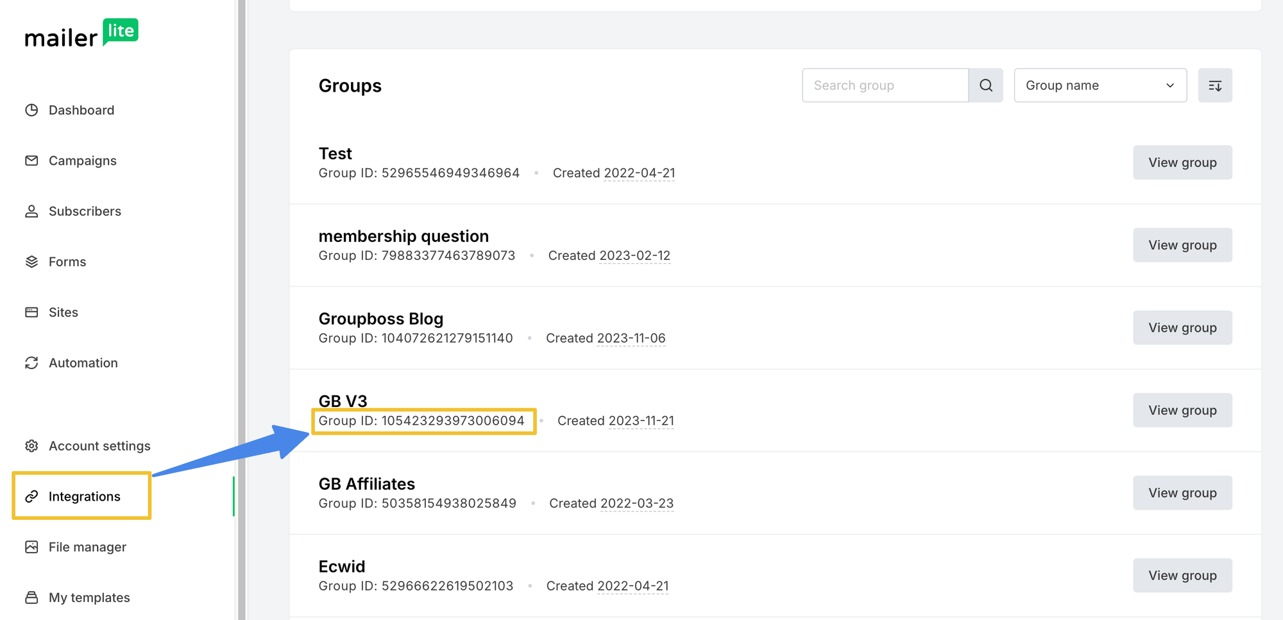Viewport: 1283px width, 620px height.
Task: Go to Campaigns in sidebar
Action: pos(83,160)
